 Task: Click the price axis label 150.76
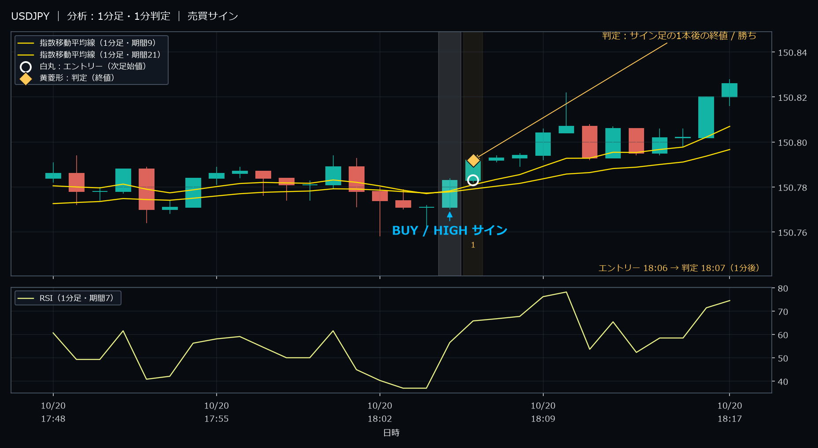pos(792,233)
